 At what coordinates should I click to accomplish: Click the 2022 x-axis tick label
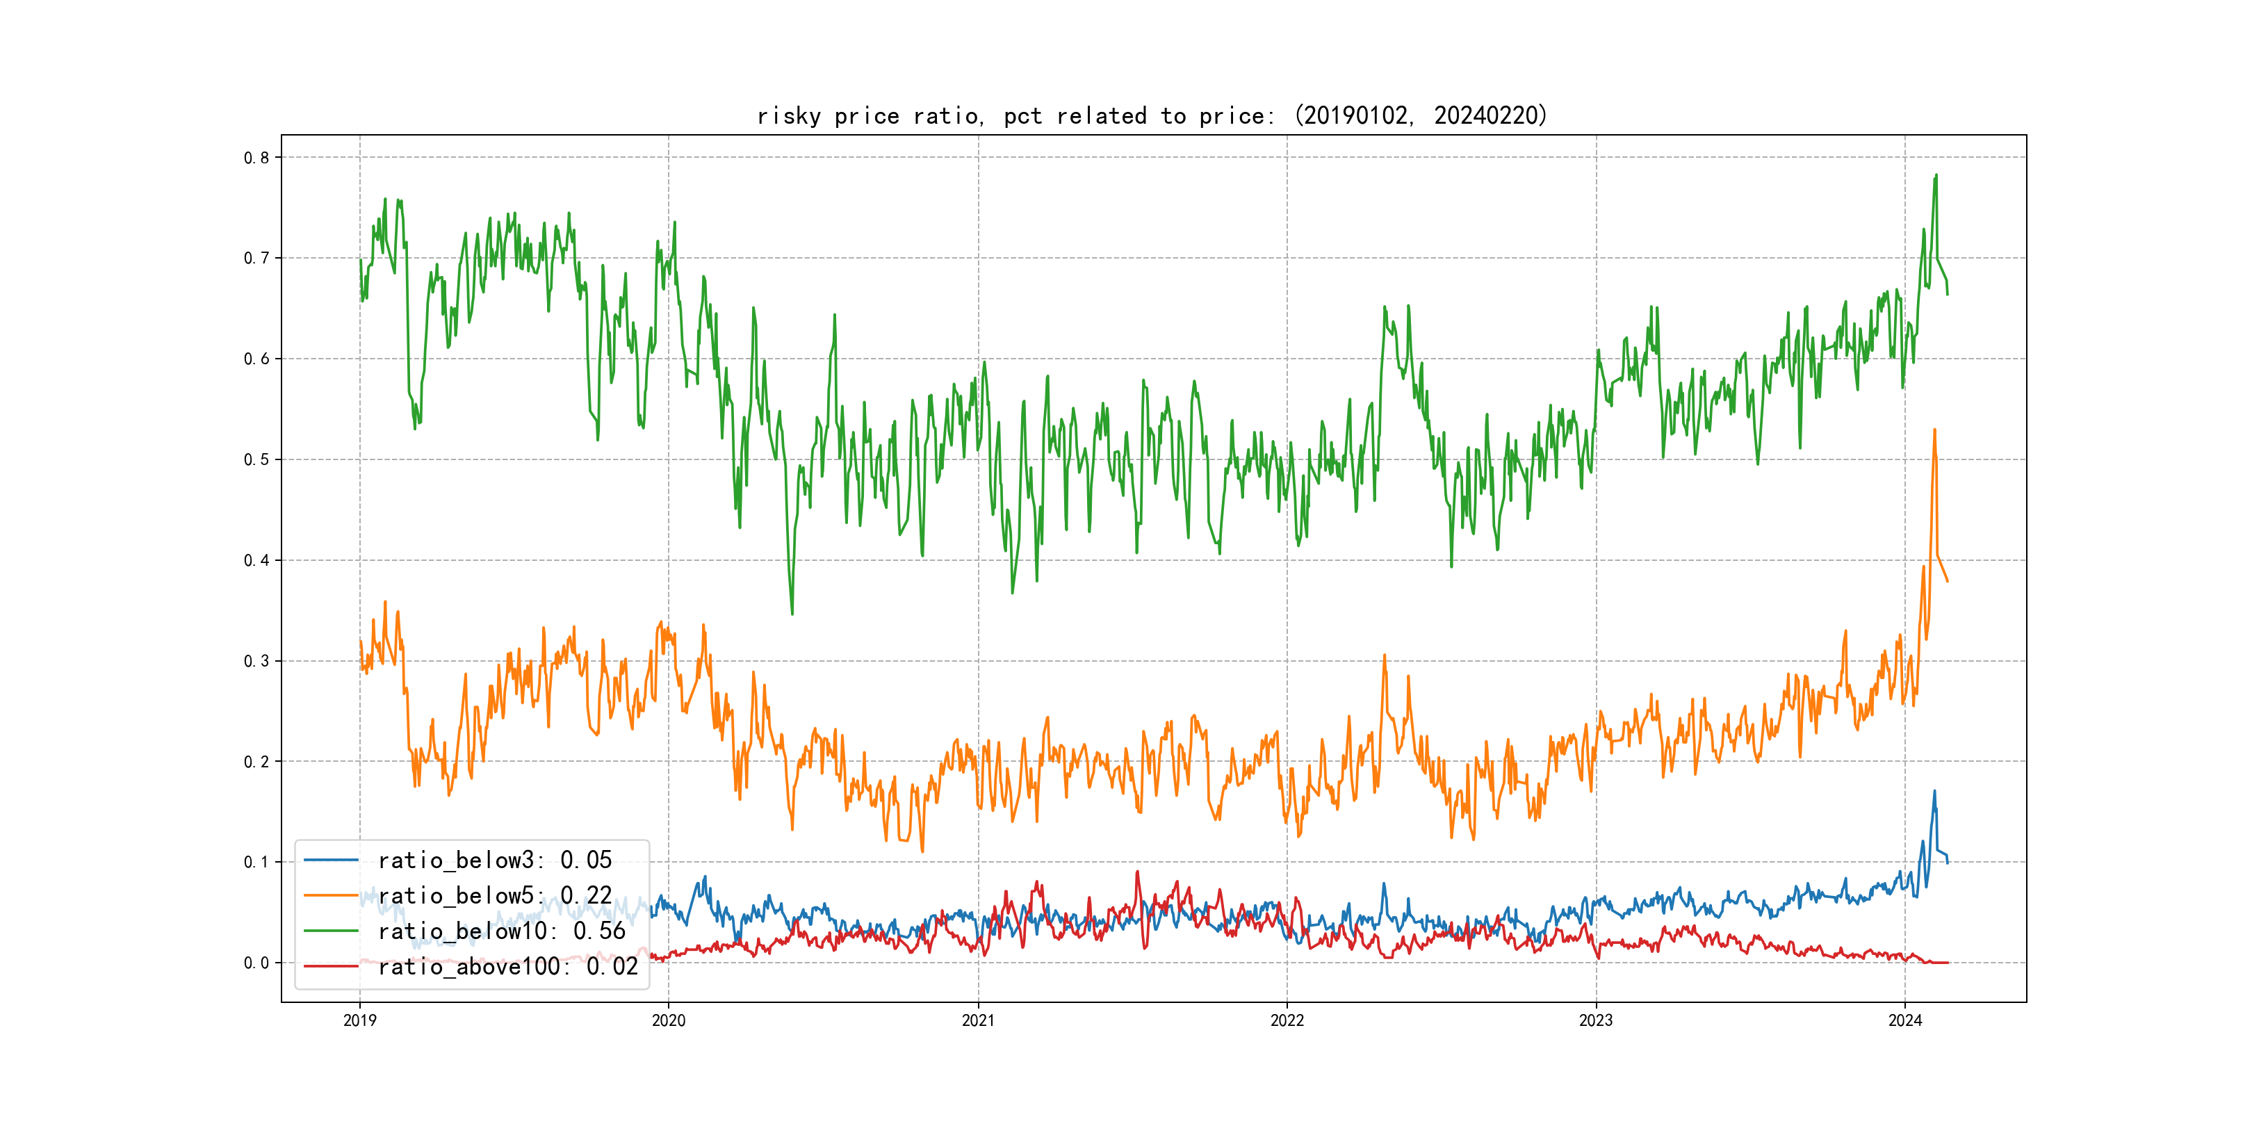[1287, 1020]
